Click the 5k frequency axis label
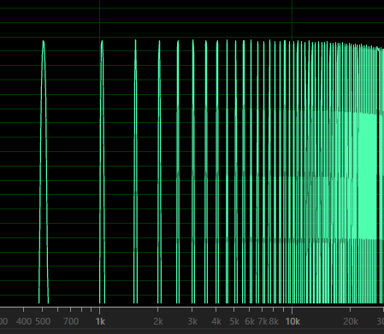Image resolution: width=384 pixels, height=334 pixels. 234,321
